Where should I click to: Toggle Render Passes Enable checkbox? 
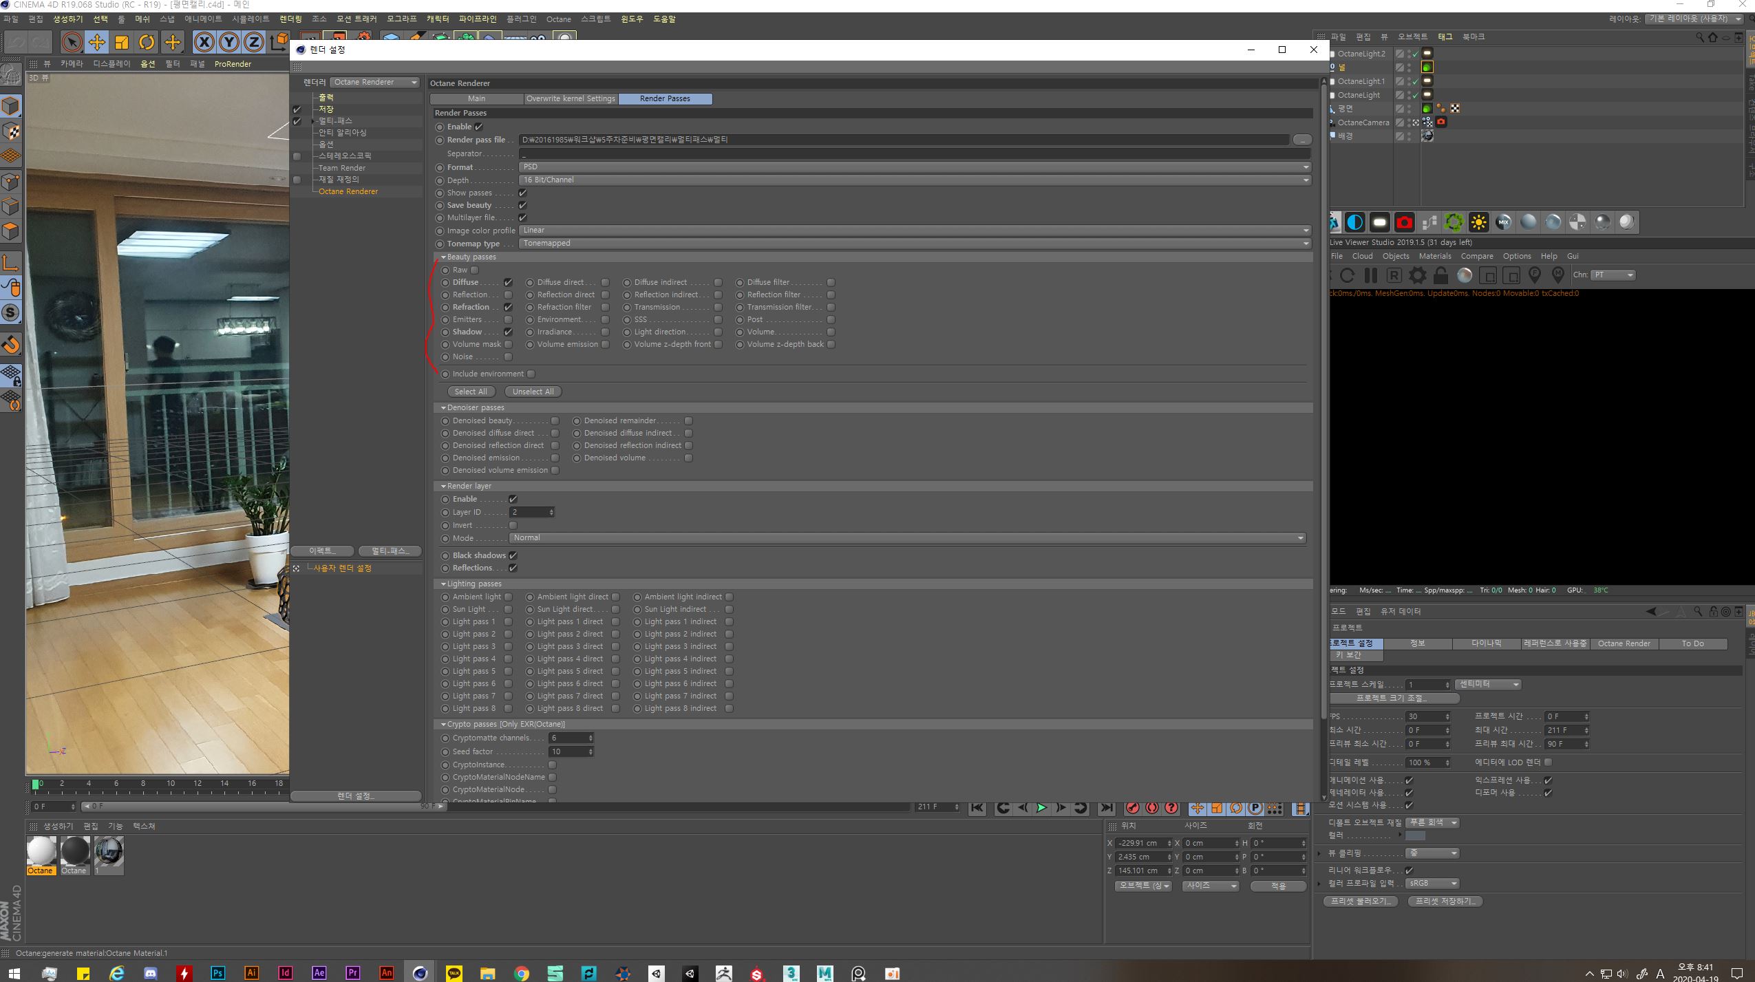(x=479, y=127)
